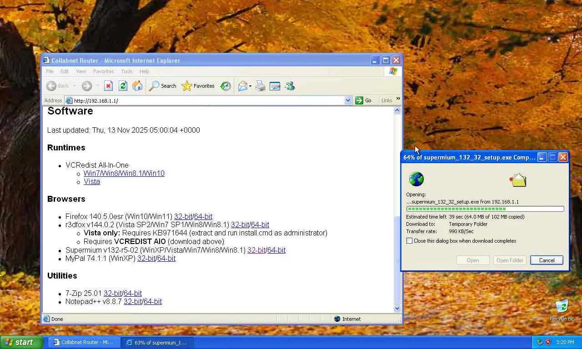Click the folder icon in download dialog
The height and width of the screenshot is (349, 582).
pyautogui.click(x=518, y=180)
